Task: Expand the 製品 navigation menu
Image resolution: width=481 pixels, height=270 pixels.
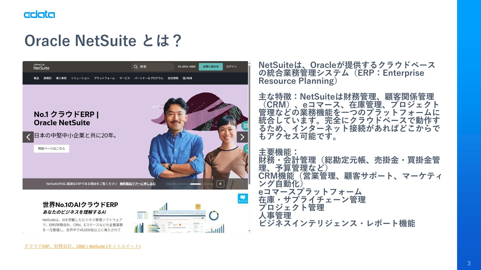Action: tap(36, 78)
